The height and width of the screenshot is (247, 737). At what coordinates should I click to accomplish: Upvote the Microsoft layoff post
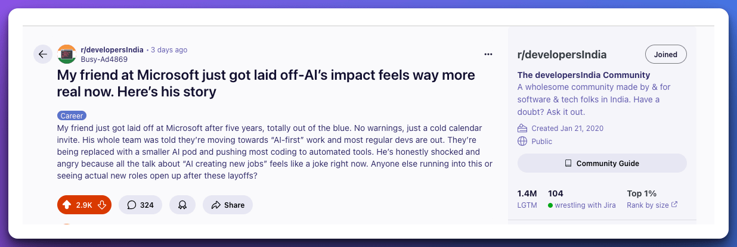67,205
